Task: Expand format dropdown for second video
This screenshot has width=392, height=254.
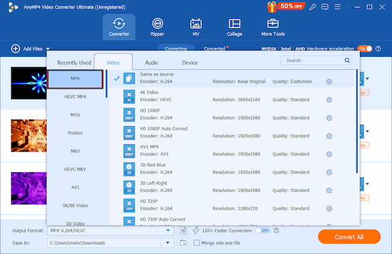Action: tap(367, 131)
